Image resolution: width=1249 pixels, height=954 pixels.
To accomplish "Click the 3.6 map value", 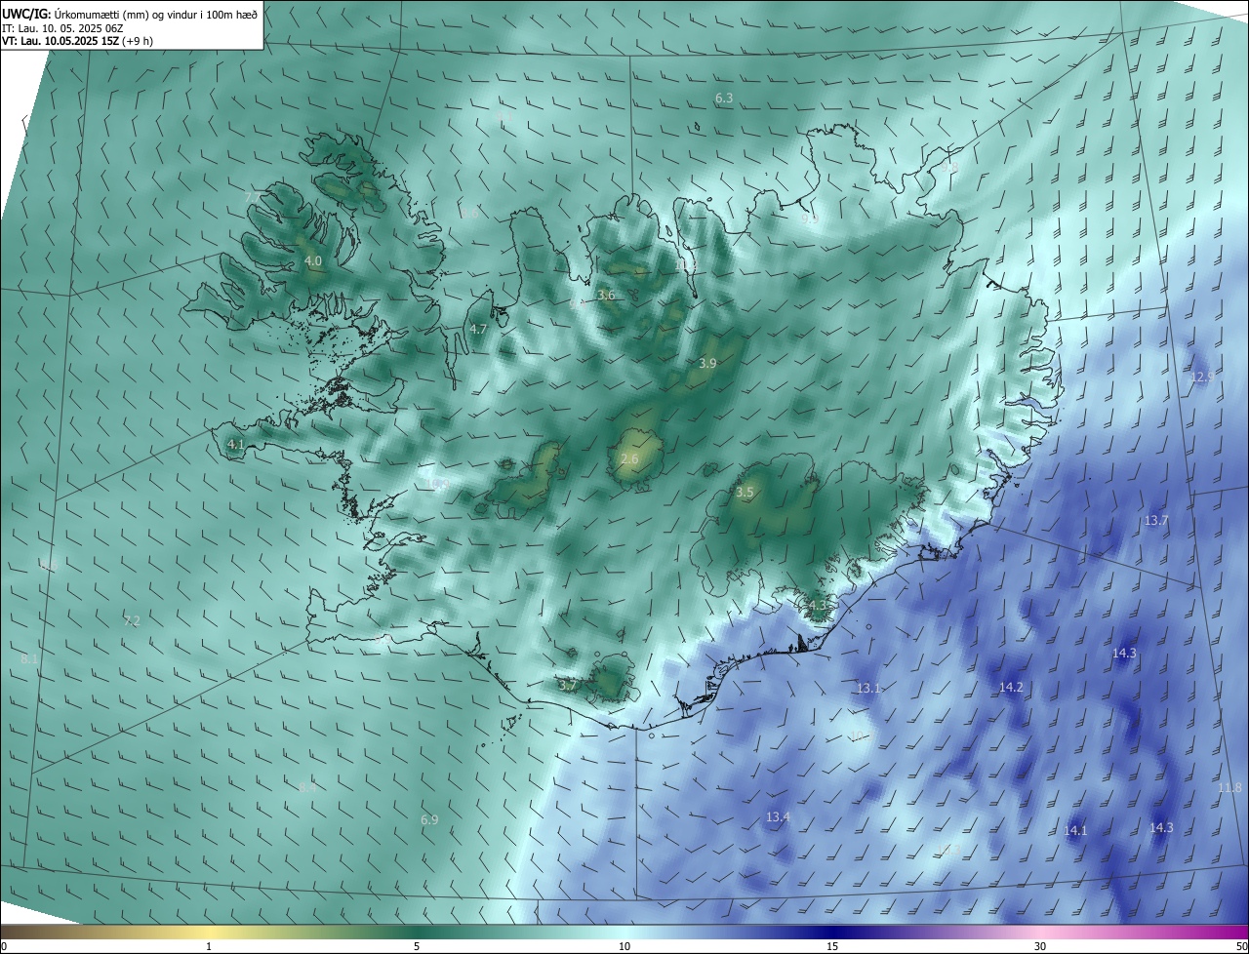I will point(606,295).
